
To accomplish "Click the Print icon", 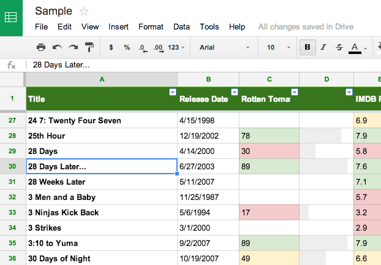I will (x=41, y=47).
